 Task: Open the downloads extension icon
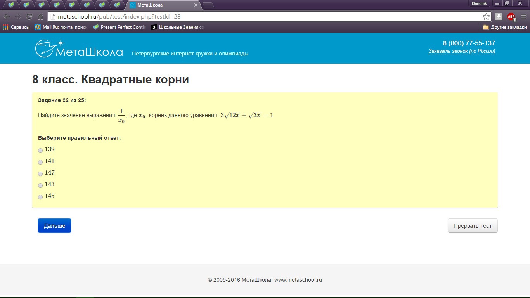(499, 17)
